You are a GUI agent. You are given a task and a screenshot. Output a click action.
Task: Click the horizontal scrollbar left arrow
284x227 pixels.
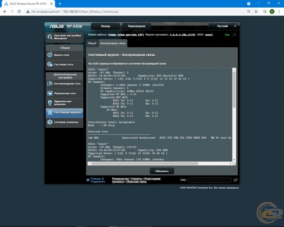click(89, 164)
